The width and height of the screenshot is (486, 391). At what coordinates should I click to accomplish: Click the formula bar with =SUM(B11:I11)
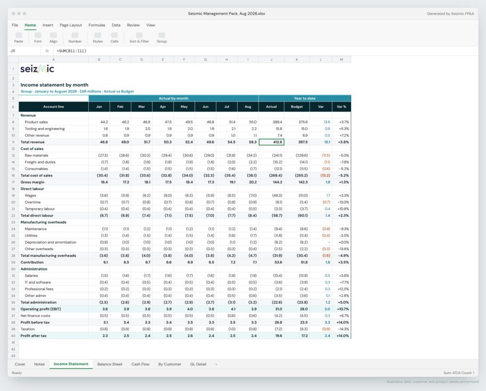pos(265,51)
